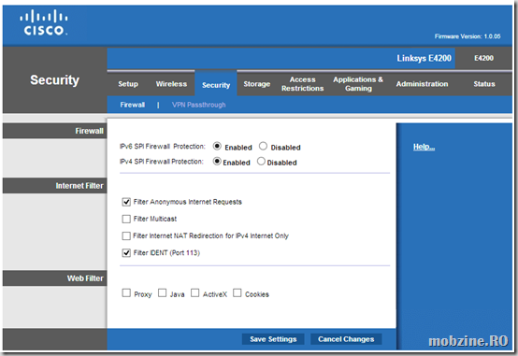
Task: Select IPv6 SPI Firewall Enabled radio
Action: coord(217,146)
